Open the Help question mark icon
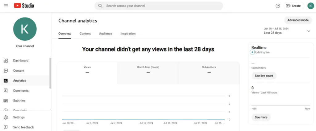 click(x=278, y=6)
